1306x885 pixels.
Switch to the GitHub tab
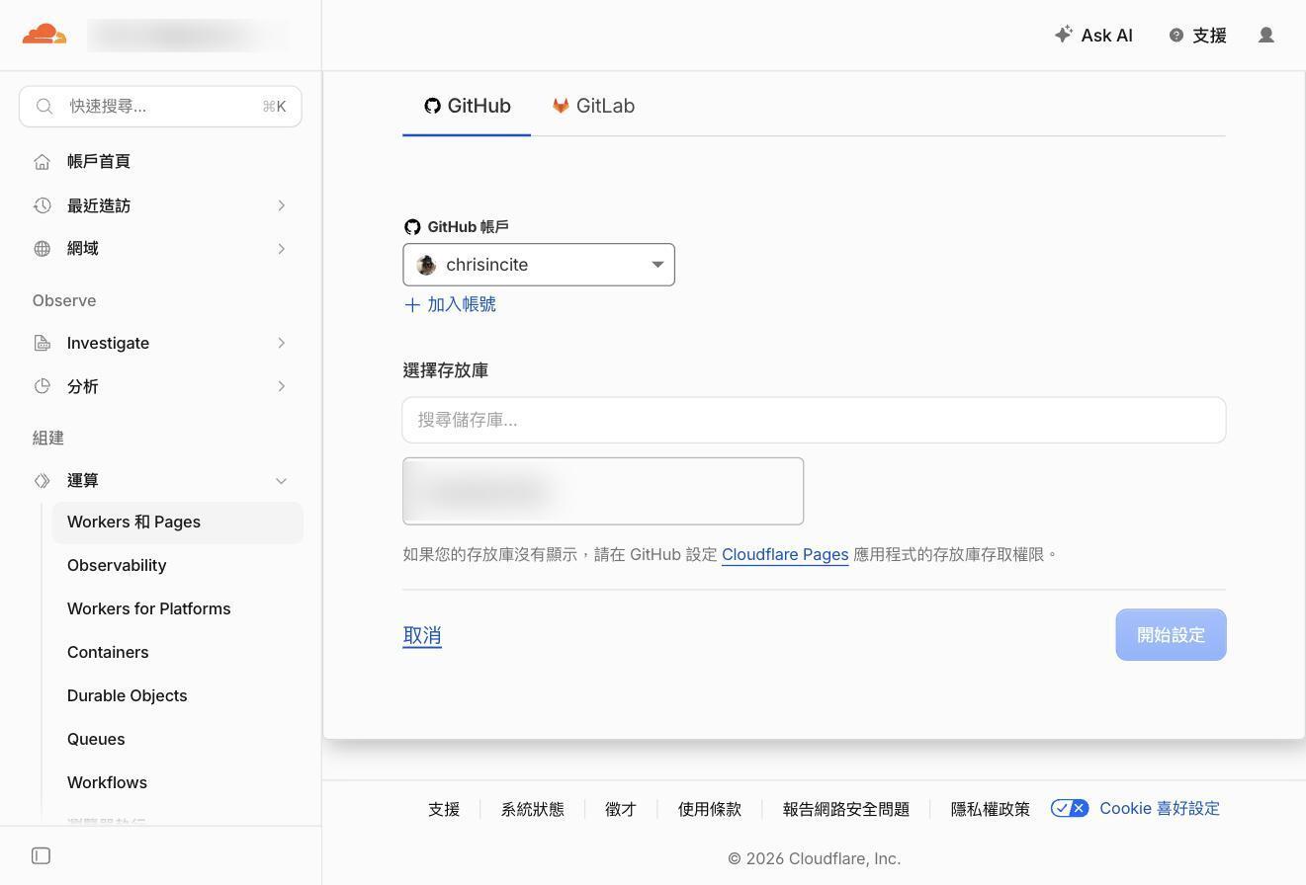click(x=467, y=106)
